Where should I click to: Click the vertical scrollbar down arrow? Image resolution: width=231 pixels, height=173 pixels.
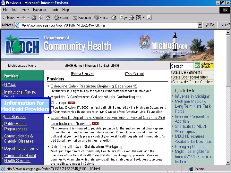[228, 162]
